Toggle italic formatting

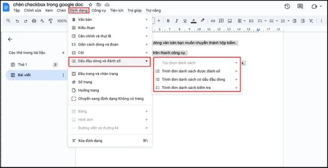tap(177, 21)
